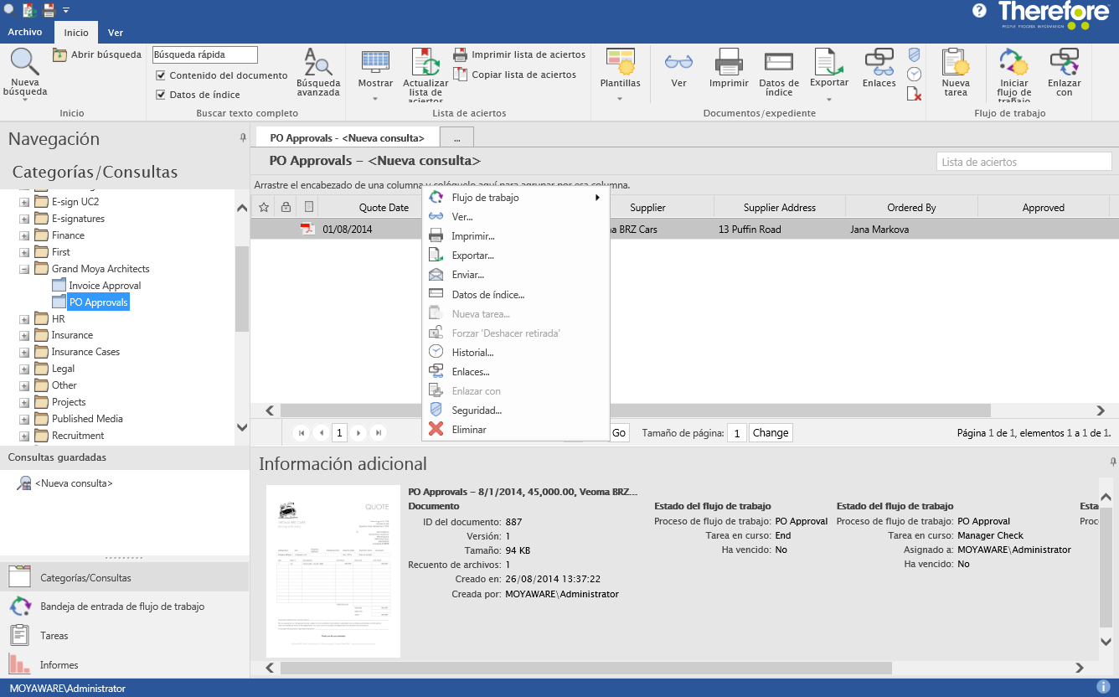Choose Enviar... in context menu
This screenshot has height=697, width=1119.
[x=515, y=275]
